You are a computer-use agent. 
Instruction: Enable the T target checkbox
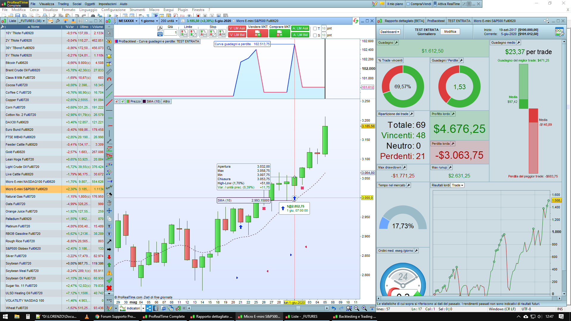(x=315, y=29)
